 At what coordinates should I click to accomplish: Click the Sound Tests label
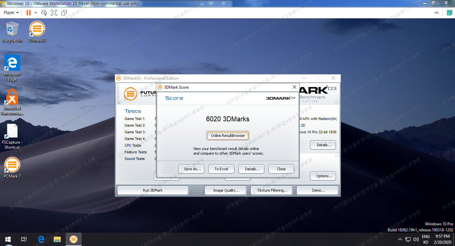135,159
